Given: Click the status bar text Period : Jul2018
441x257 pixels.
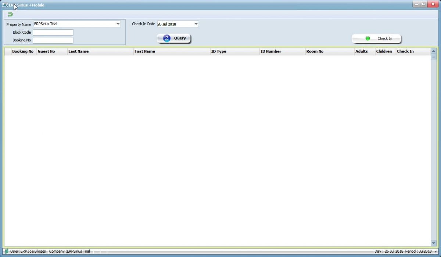Looking at the screenshot, I should pos(418,252).
